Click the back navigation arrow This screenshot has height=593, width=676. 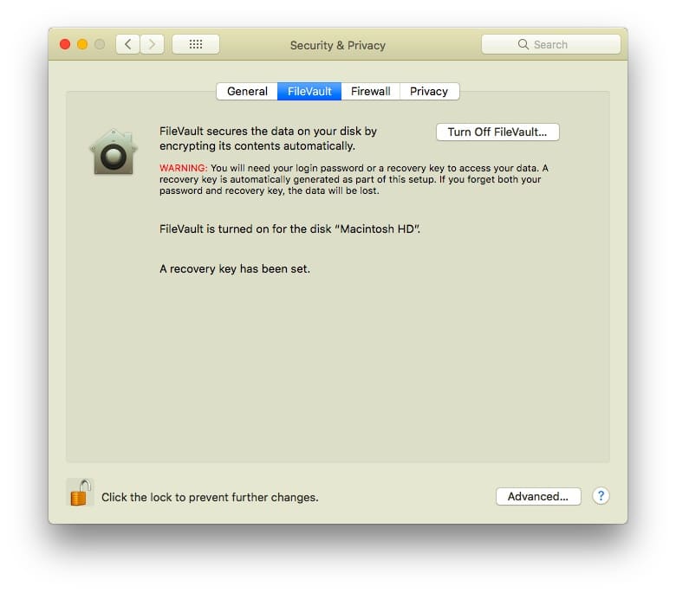pos(127,44)
